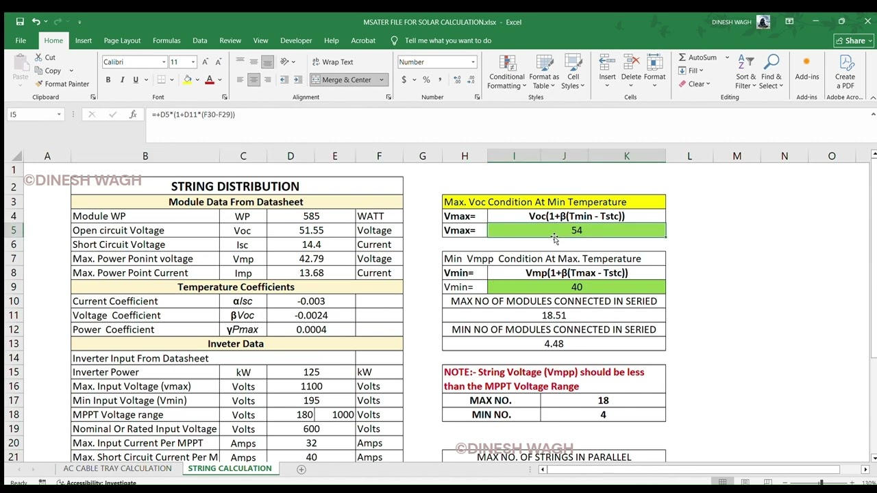Image resolution: width=877 pixels, height=493 pixels.
Task: Toggle bold formatting
Action: click(x=108, y=79)
